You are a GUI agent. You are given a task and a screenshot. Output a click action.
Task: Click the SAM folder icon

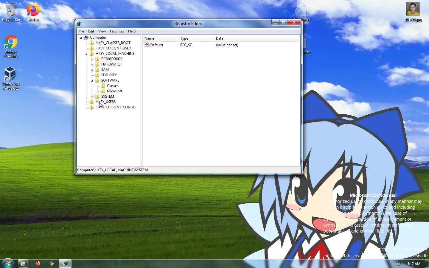point(97,70)
